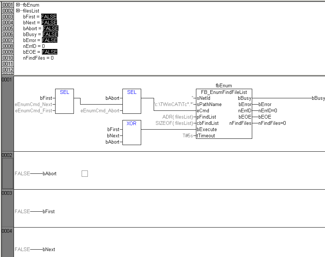The width and height of the screenshot is (325, 257).
Task: Select the second SEL block fed by bAbort
Action: (x=132, y=101)
